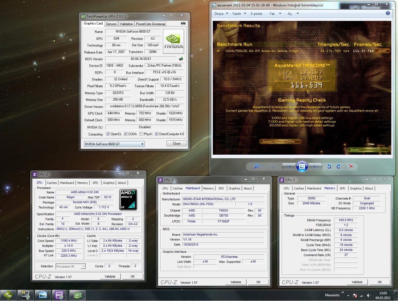
Task: Click the clock showing 15:05
Action: 383,293
